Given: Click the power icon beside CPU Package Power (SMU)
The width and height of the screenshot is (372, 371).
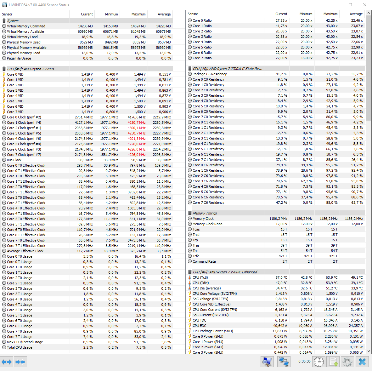Looking at the screenshot, I should pos(190,331).
